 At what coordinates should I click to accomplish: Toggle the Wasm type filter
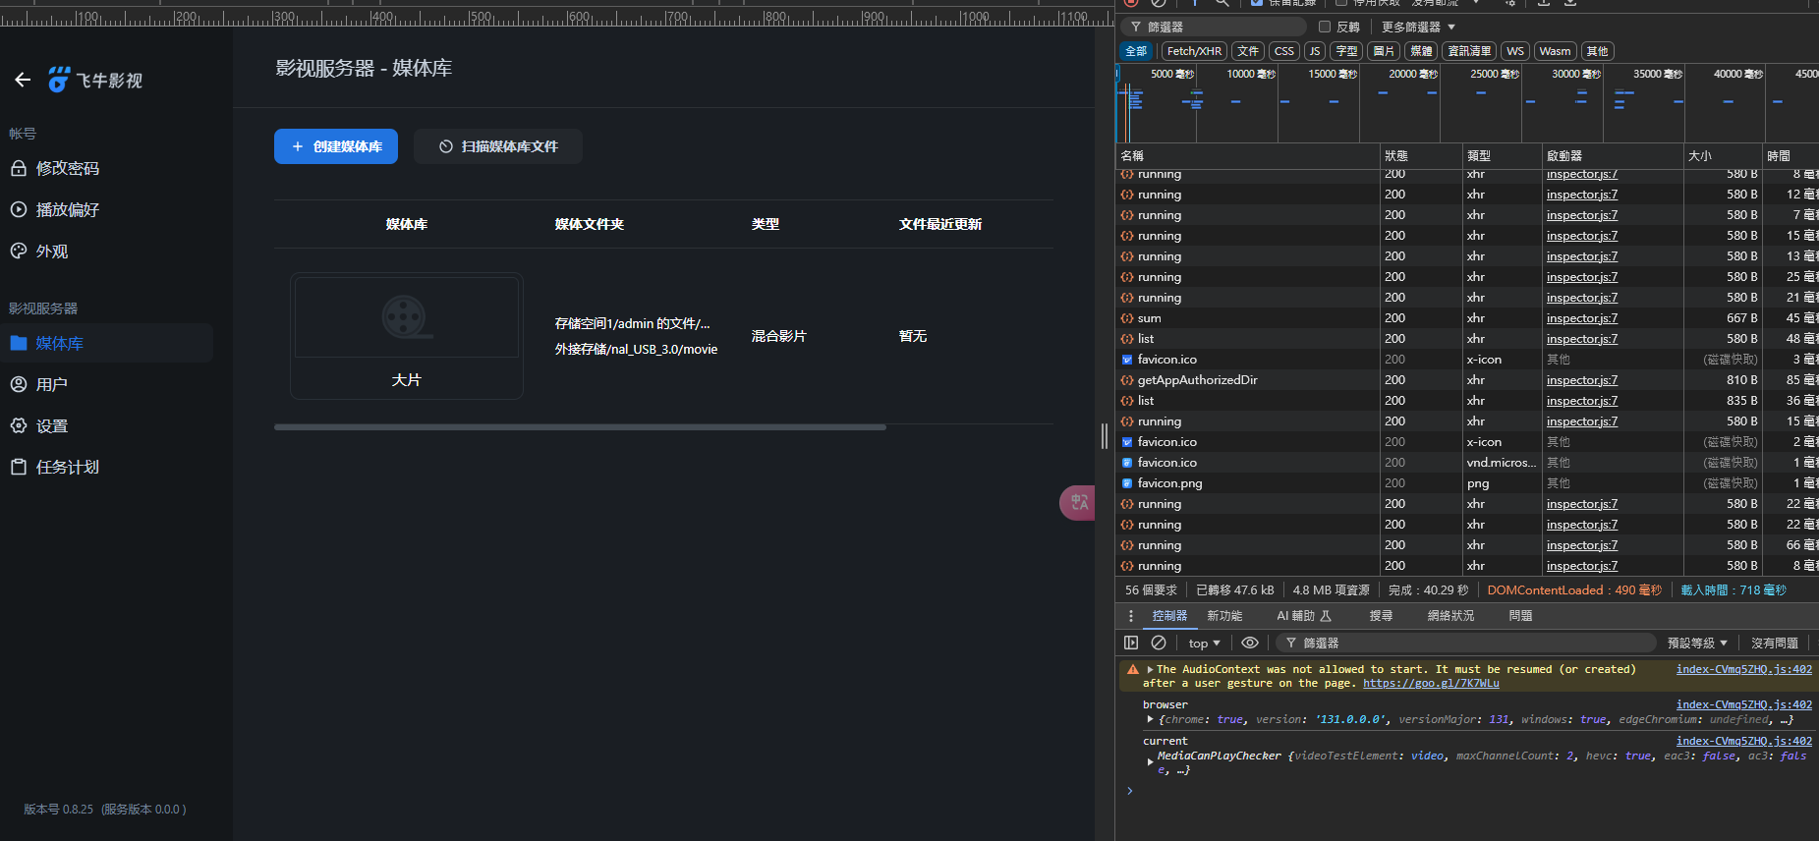click(x=1555, y=51)
